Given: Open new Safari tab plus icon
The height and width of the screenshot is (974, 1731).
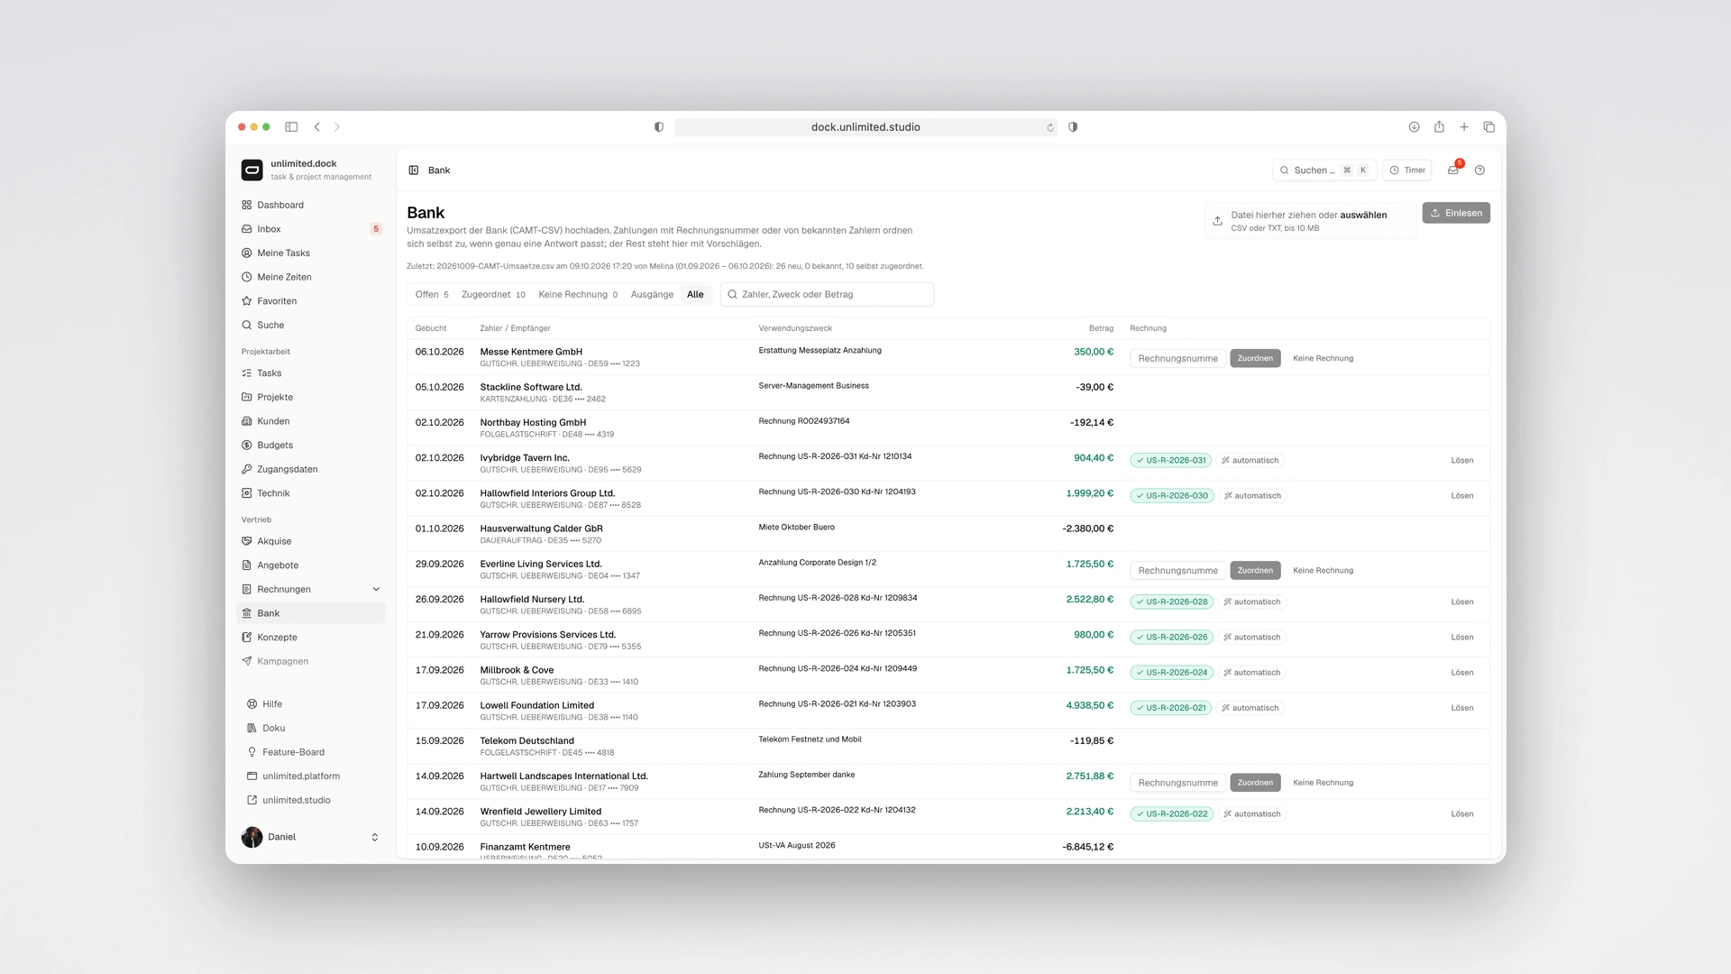Looking at the screenshot, I should point(1464,127).
